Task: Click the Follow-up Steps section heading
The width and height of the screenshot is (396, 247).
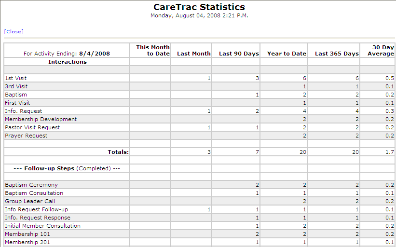Action: click(67, 168)
